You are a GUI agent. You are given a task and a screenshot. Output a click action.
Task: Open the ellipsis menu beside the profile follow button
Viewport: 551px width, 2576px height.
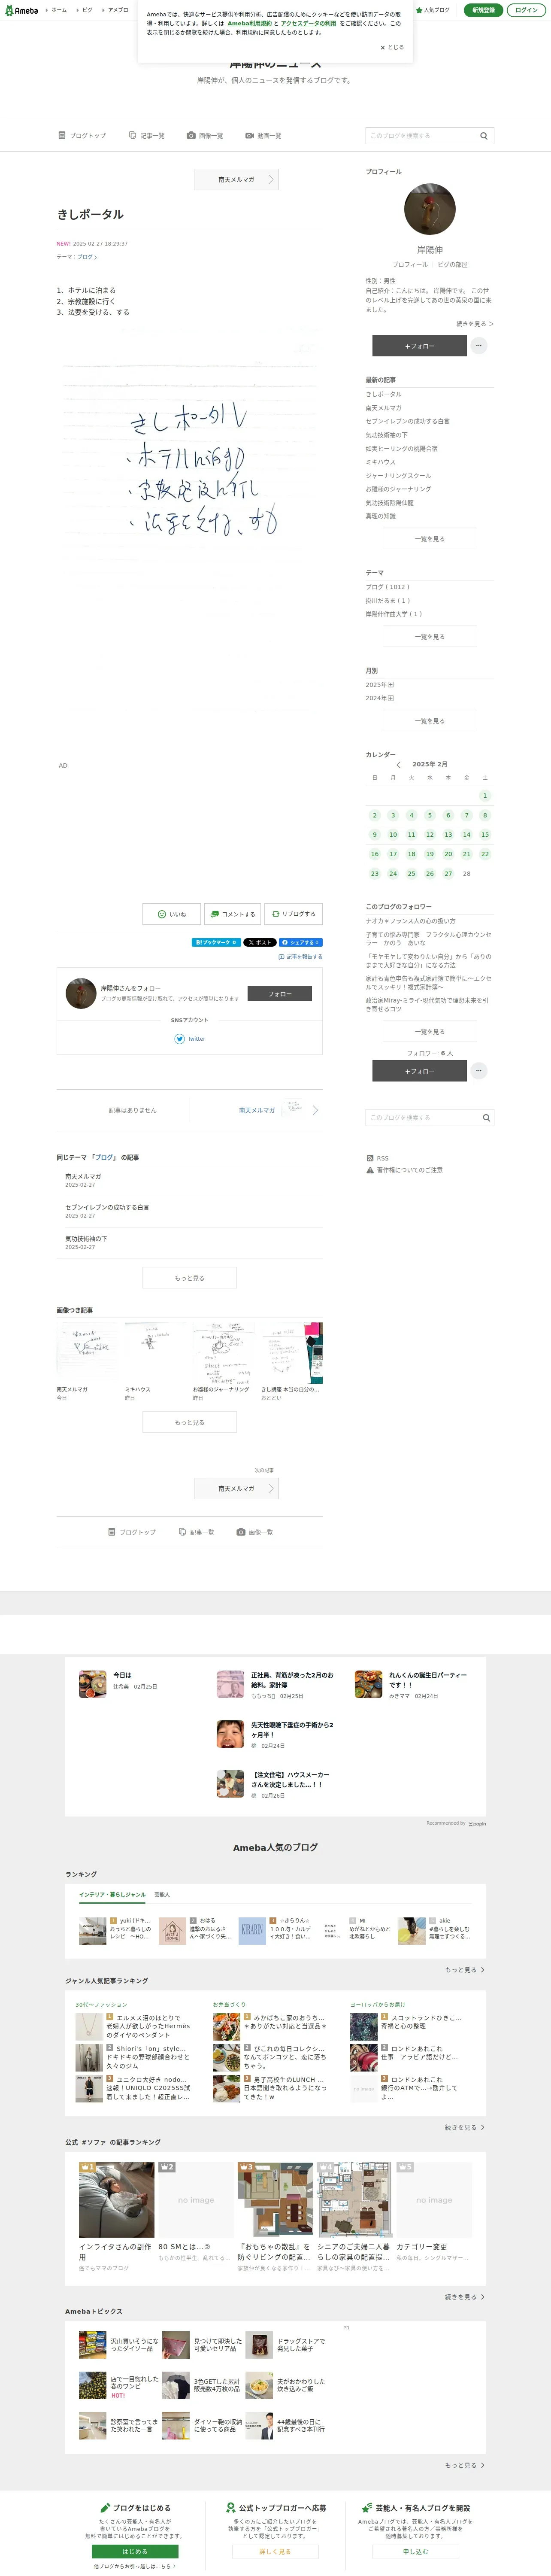[479, 345]
